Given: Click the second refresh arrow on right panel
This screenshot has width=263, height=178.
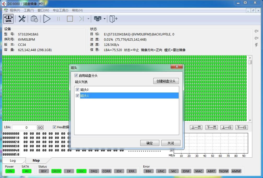Looking at the screenshot, I should tap(256, 38).
